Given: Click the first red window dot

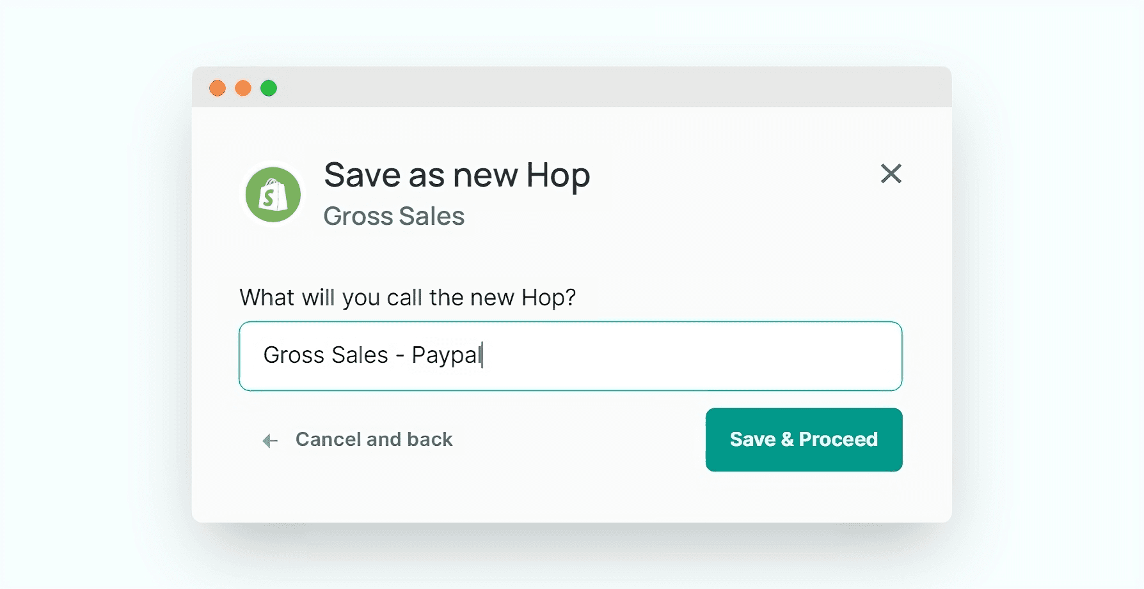Looking at the screenshot, I should click(x=218, y=88).
